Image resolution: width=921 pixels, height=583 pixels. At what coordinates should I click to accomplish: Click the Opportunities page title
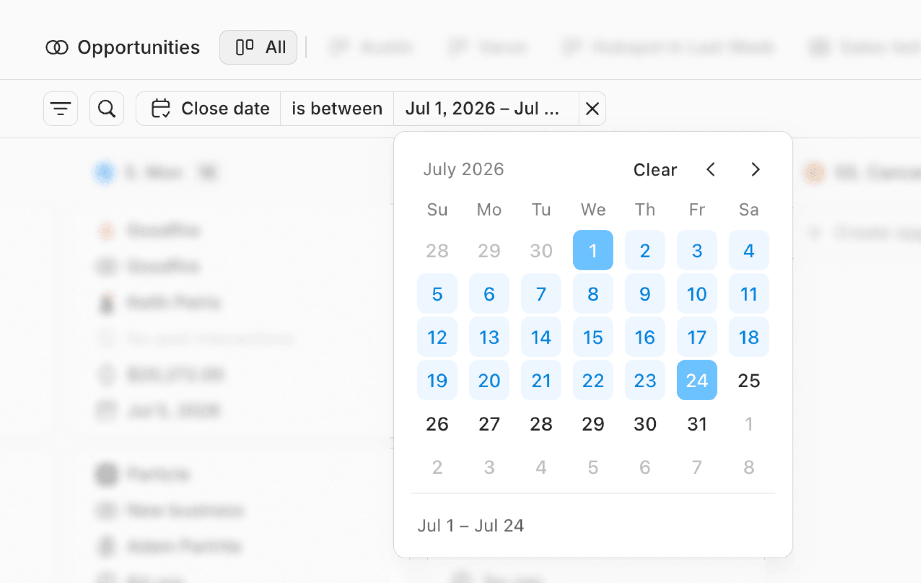[139, 47]
